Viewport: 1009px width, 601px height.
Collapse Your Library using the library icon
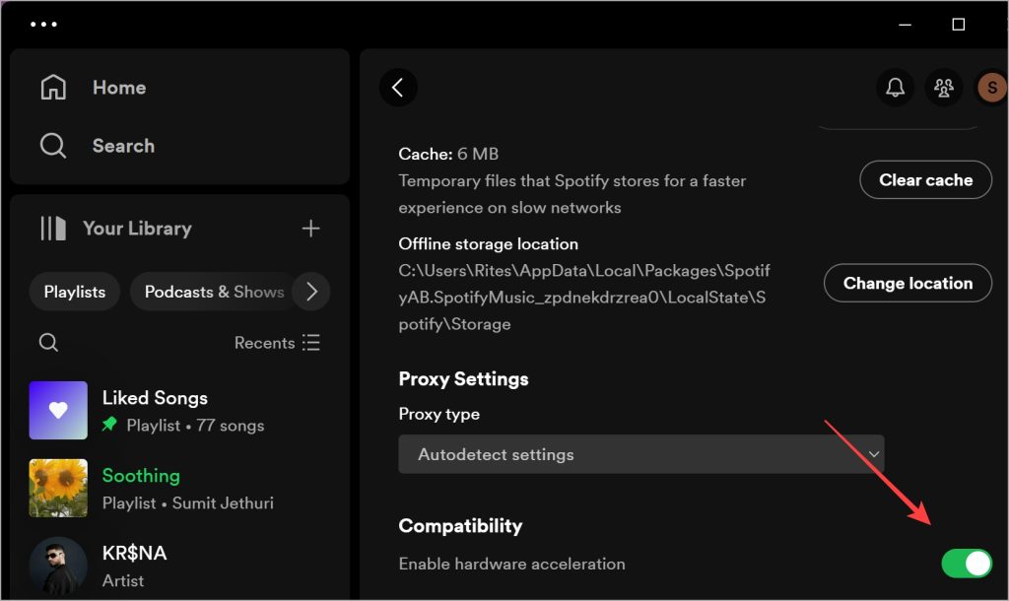click(x=53, y=229)
